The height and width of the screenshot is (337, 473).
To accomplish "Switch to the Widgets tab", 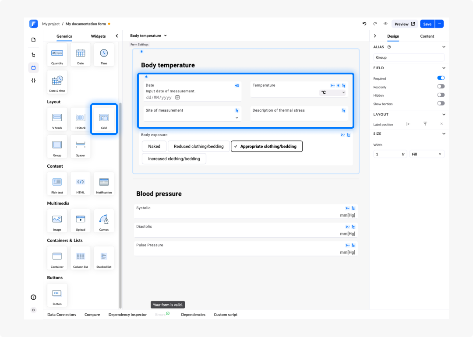I will tap(99, 36).
